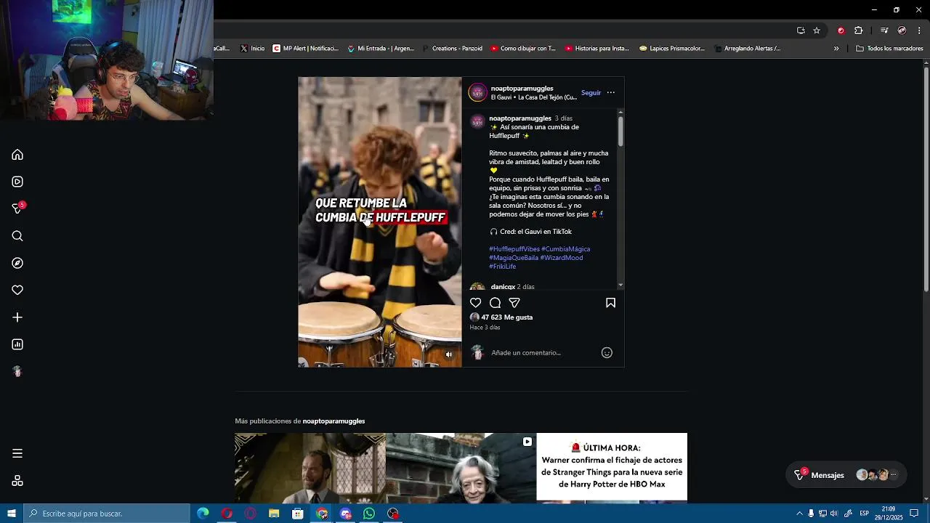Open MP Alert bookmark

click(x=306, y=49)
